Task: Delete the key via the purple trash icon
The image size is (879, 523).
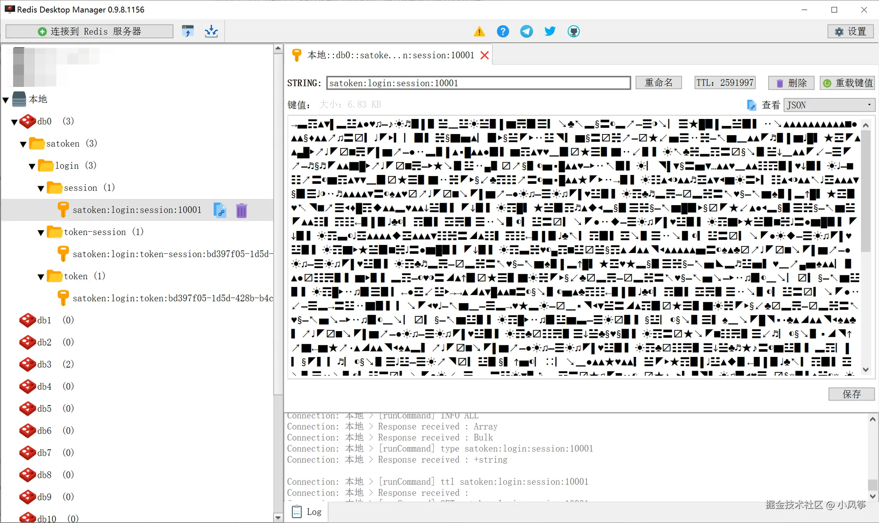Action: pos(241,210)
